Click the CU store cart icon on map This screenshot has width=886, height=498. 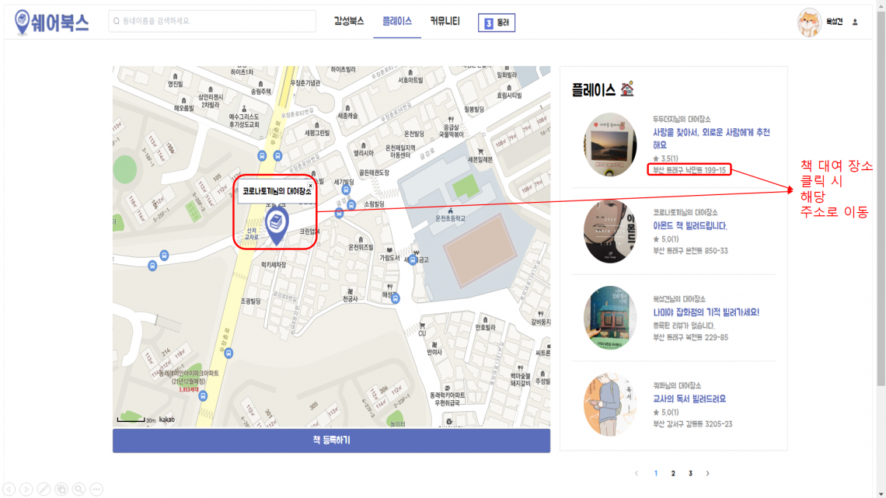tap(422, 326)
